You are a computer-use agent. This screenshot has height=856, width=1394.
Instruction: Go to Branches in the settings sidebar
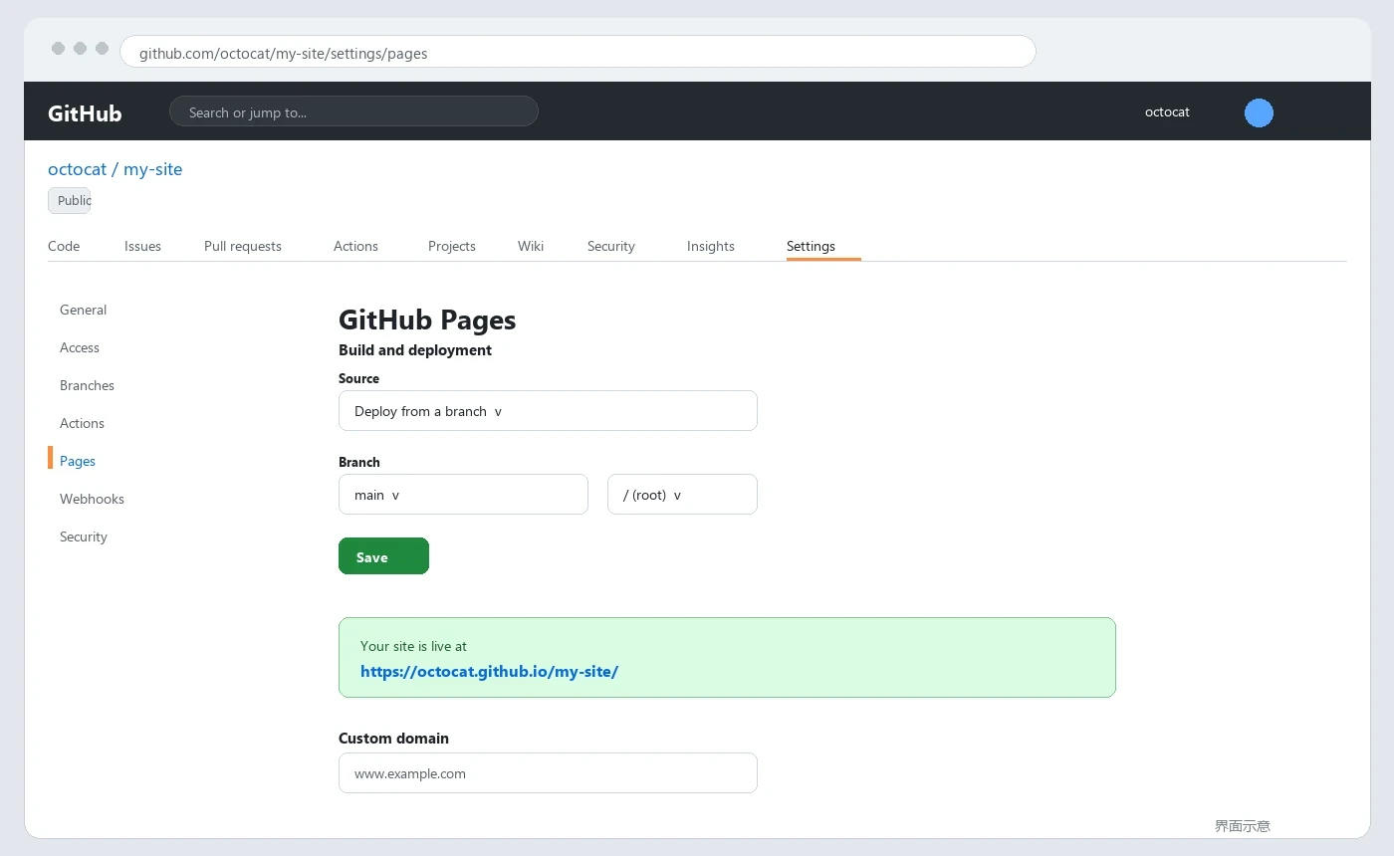pyautogui.click(x=87, y=385)
